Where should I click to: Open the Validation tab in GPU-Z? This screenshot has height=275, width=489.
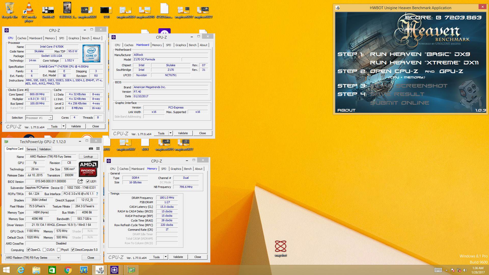tap(45, 149)
